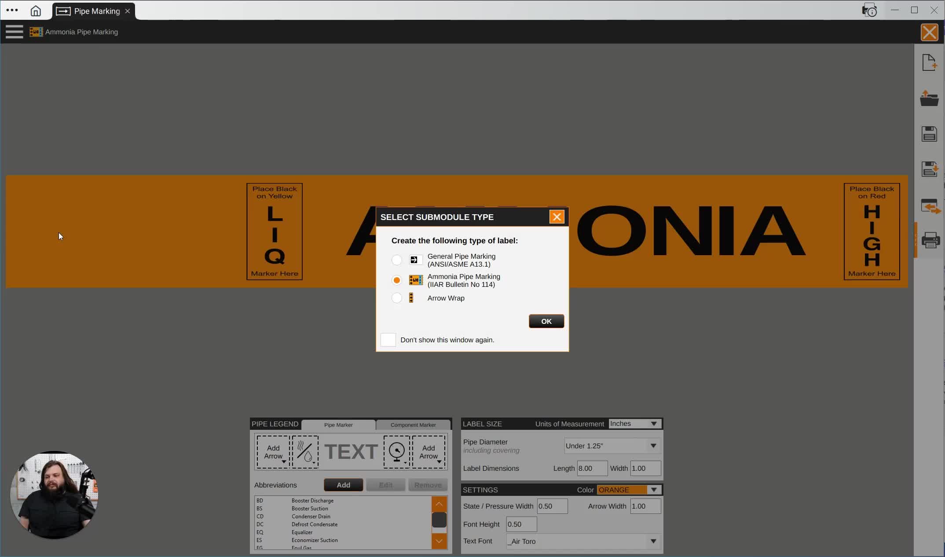The width and height of the screenshot is (945, 557).
Task: Select the Arrow Wrap radio button
Action: pyautogui.click(x=396, y=298)
